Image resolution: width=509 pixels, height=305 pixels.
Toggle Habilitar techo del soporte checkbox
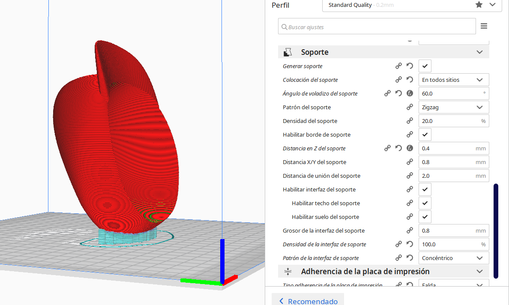point(425,203)
